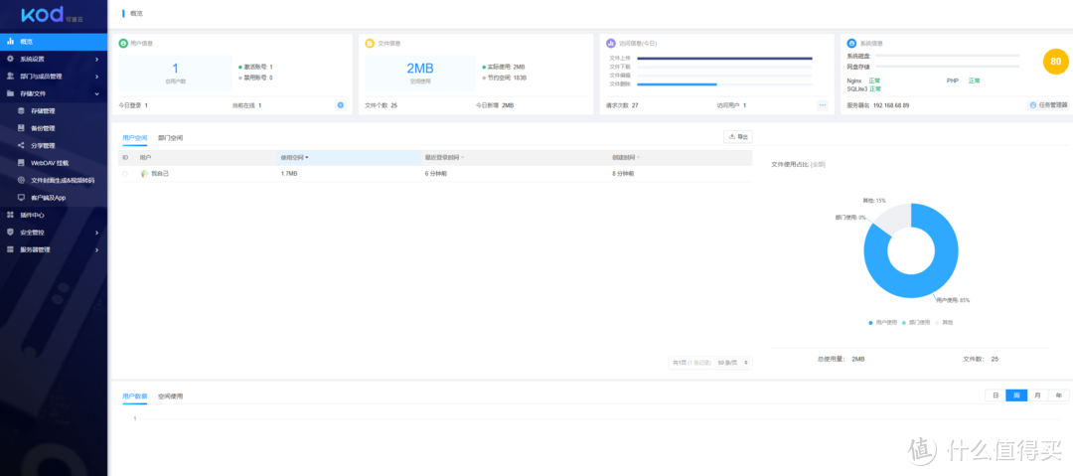The image size is (1073, 476).
Task: Click the 存储管理 storage icon in sidebar
Action: click(21, 110)
